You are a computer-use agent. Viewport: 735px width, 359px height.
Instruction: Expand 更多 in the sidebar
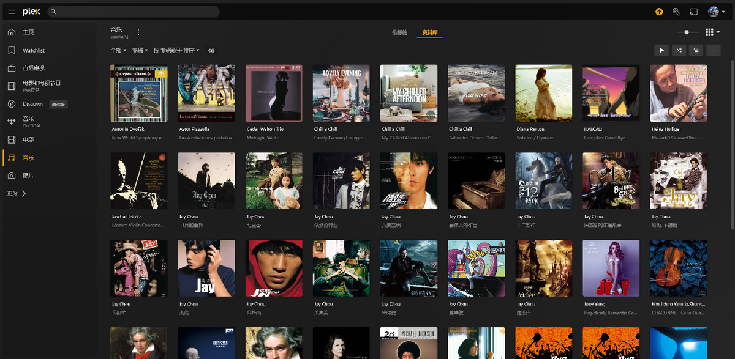point(17,193)
